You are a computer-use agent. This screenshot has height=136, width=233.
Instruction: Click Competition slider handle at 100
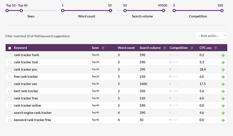point(222,11)
